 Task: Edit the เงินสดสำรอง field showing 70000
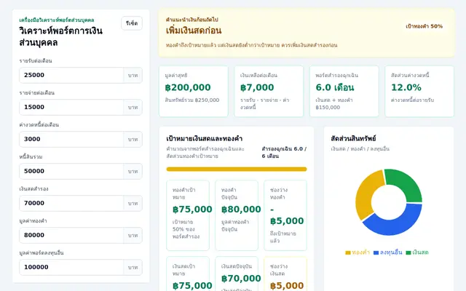coord(71,203)
